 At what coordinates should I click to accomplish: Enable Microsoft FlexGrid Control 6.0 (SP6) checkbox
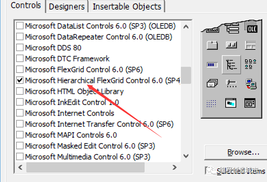coord(20,70)
